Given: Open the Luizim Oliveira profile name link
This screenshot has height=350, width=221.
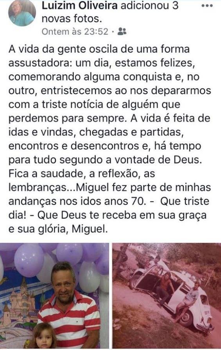Looking at the screenshot, I should pyautogui.click(x=79, y=5).
